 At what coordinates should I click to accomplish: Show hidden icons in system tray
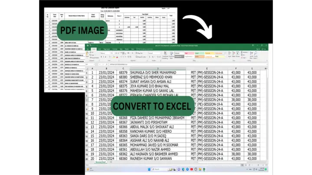[x=247, y=169]
